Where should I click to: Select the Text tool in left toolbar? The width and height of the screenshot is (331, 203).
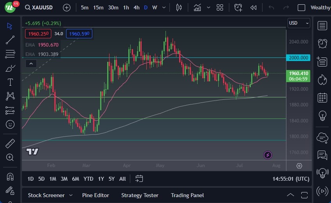(x=10, y=82)
